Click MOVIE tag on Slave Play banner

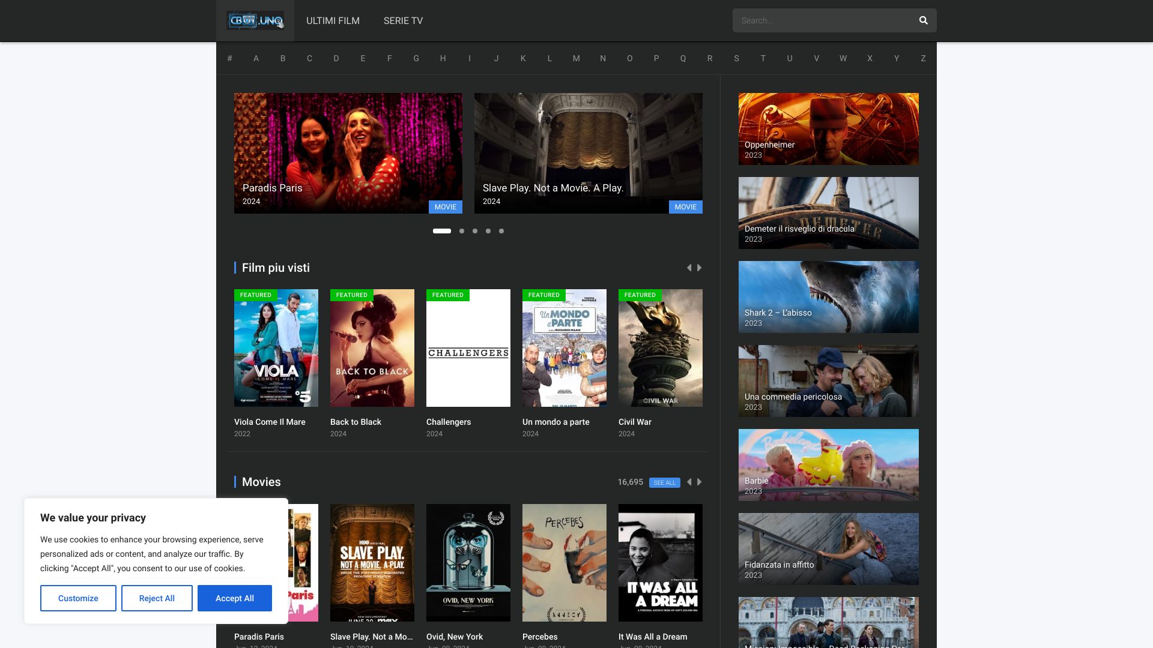pyautogui.click(x=686, y=207)
